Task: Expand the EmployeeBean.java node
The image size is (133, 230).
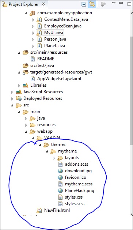Action: 33,26
